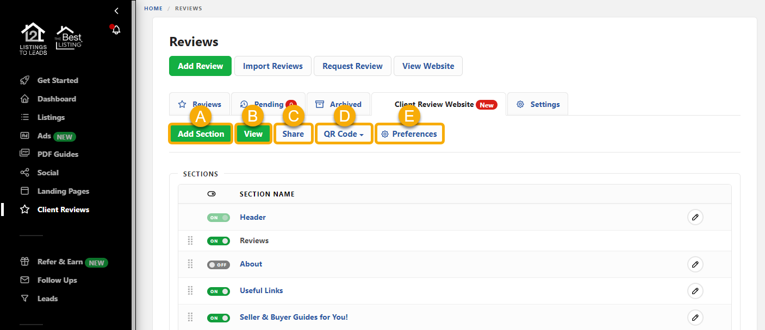Enable the About section toggle
Screen dimensions: 765x330
tap(219, 264)
